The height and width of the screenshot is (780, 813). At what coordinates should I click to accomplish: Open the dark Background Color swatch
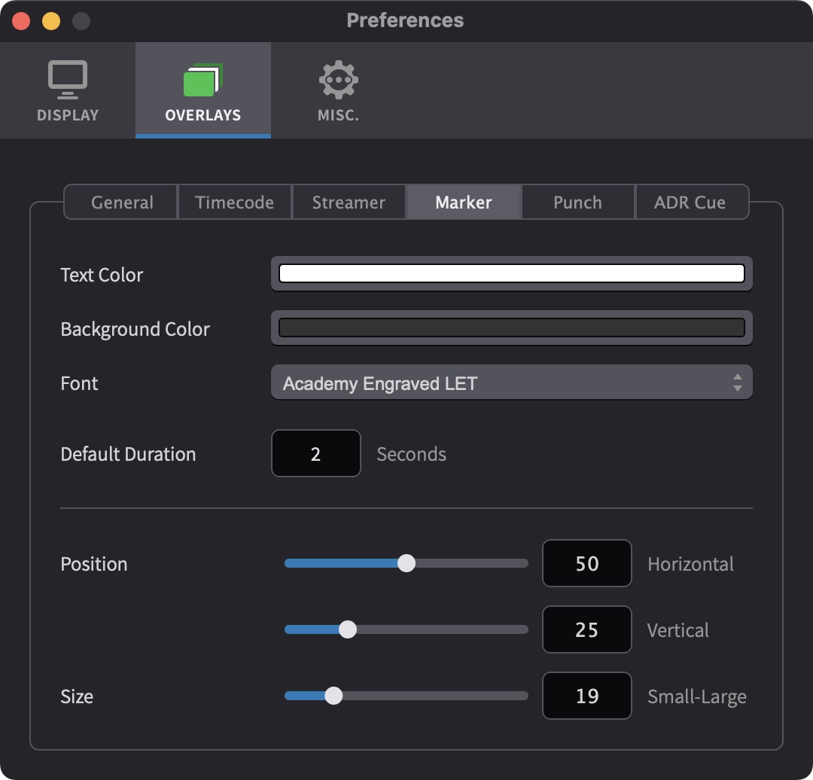point(512,328)
